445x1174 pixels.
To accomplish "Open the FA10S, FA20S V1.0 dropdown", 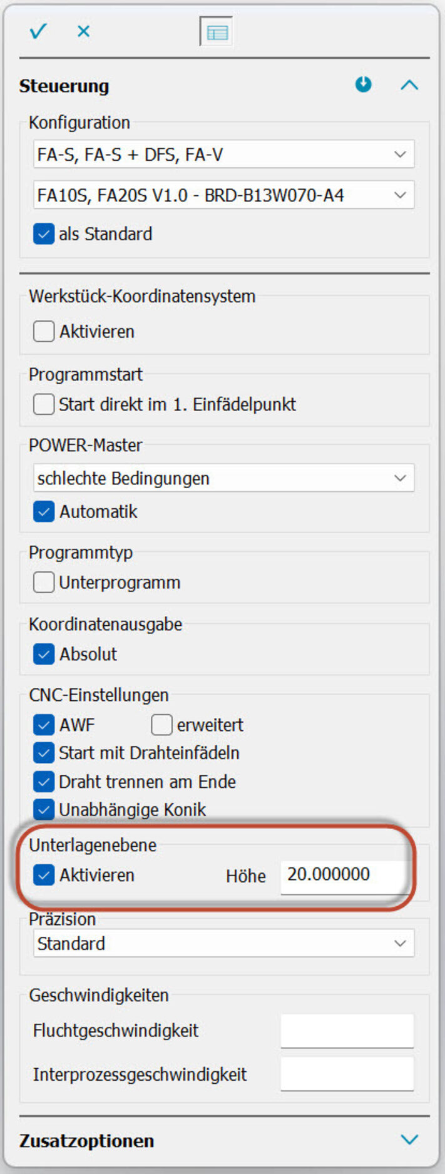I will pyautogui.click(x=223, y=195).
